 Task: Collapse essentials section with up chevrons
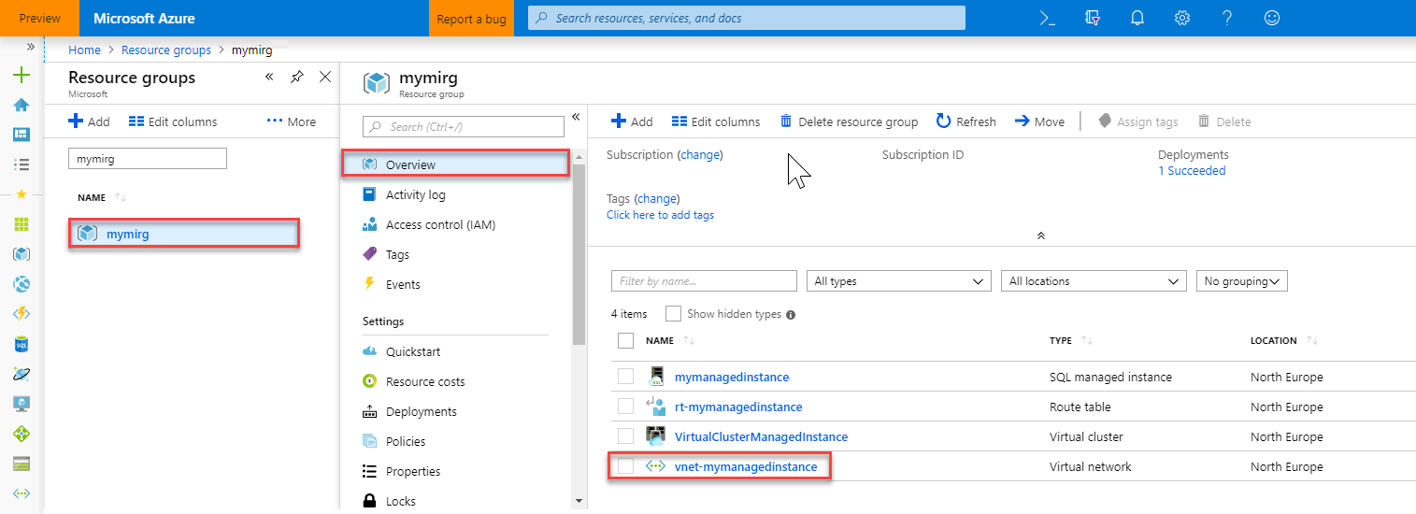point(1040,236)
